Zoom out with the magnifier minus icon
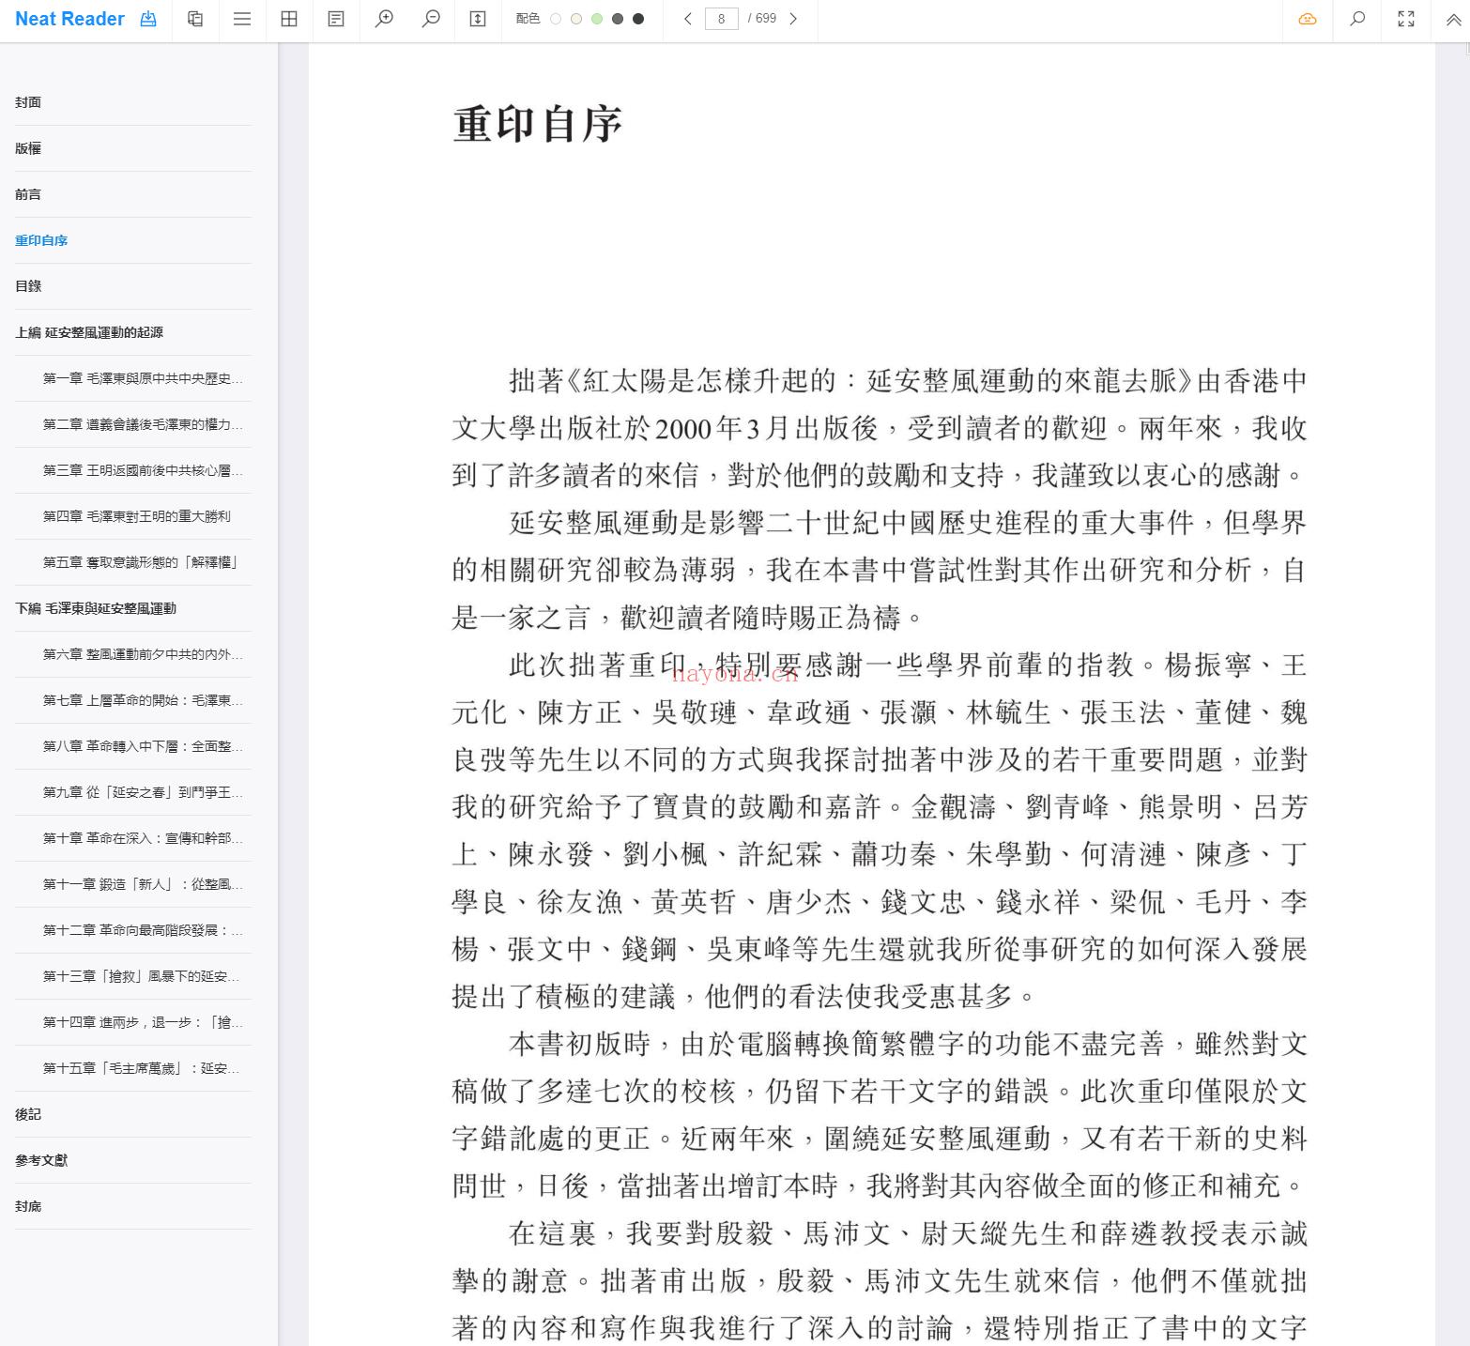The width and height of the screenshot is (1470, 1346). click(x=431, y=19)
